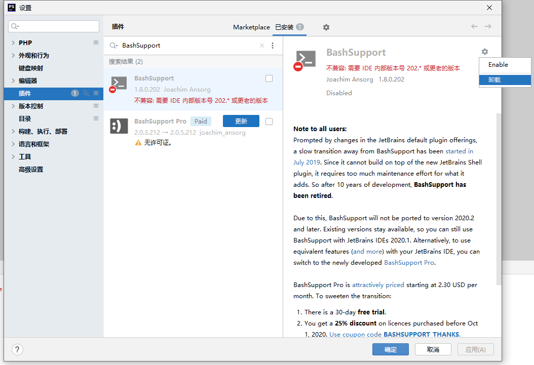Select 目录 in settings tree
Image resolution: width=534 pixels, height=365 pixels.
(25, 119)
